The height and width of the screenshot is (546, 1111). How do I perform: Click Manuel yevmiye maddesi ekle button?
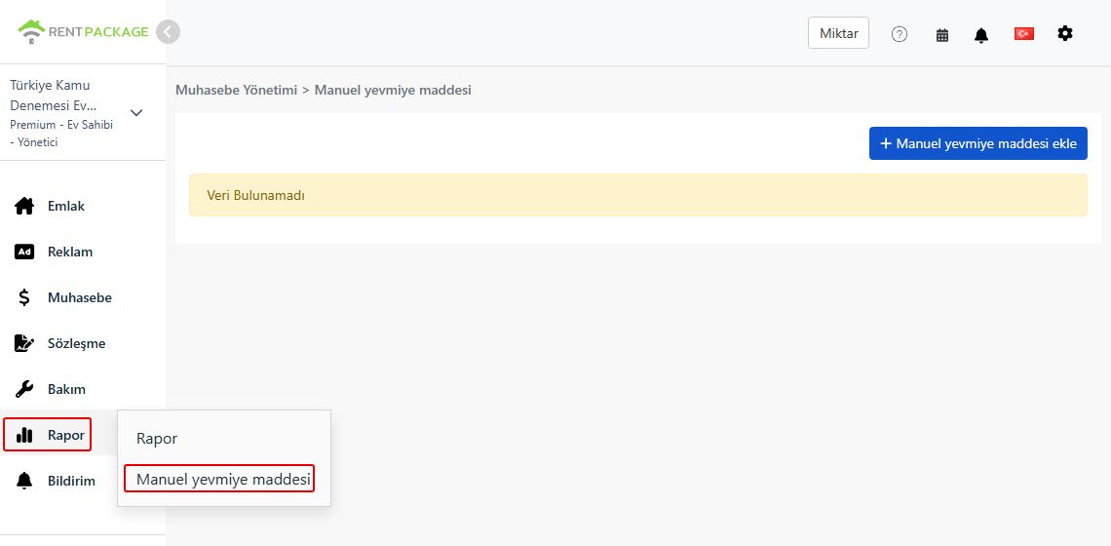(977, 143)
